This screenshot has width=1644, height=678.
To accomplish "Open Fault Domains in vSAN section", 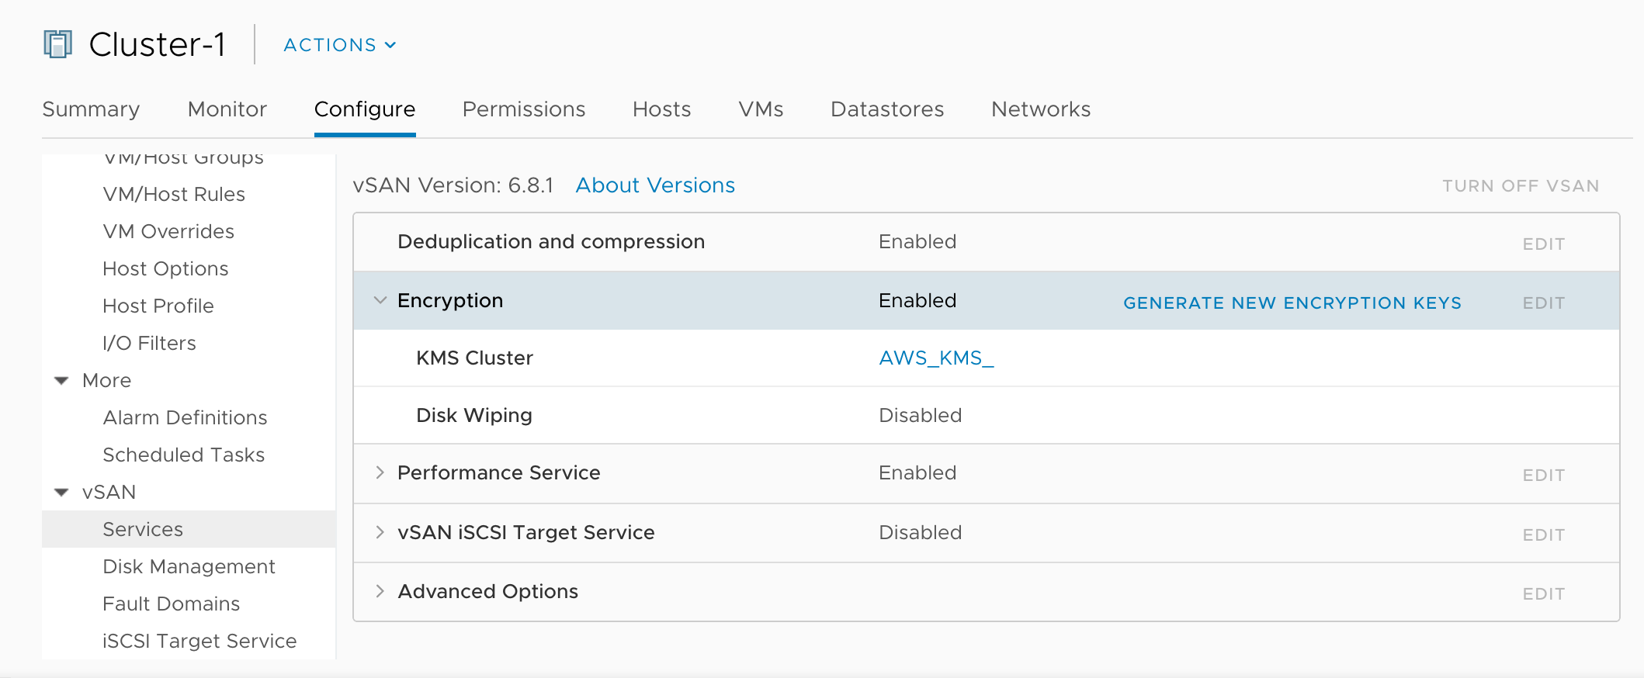I will point(171,604).
